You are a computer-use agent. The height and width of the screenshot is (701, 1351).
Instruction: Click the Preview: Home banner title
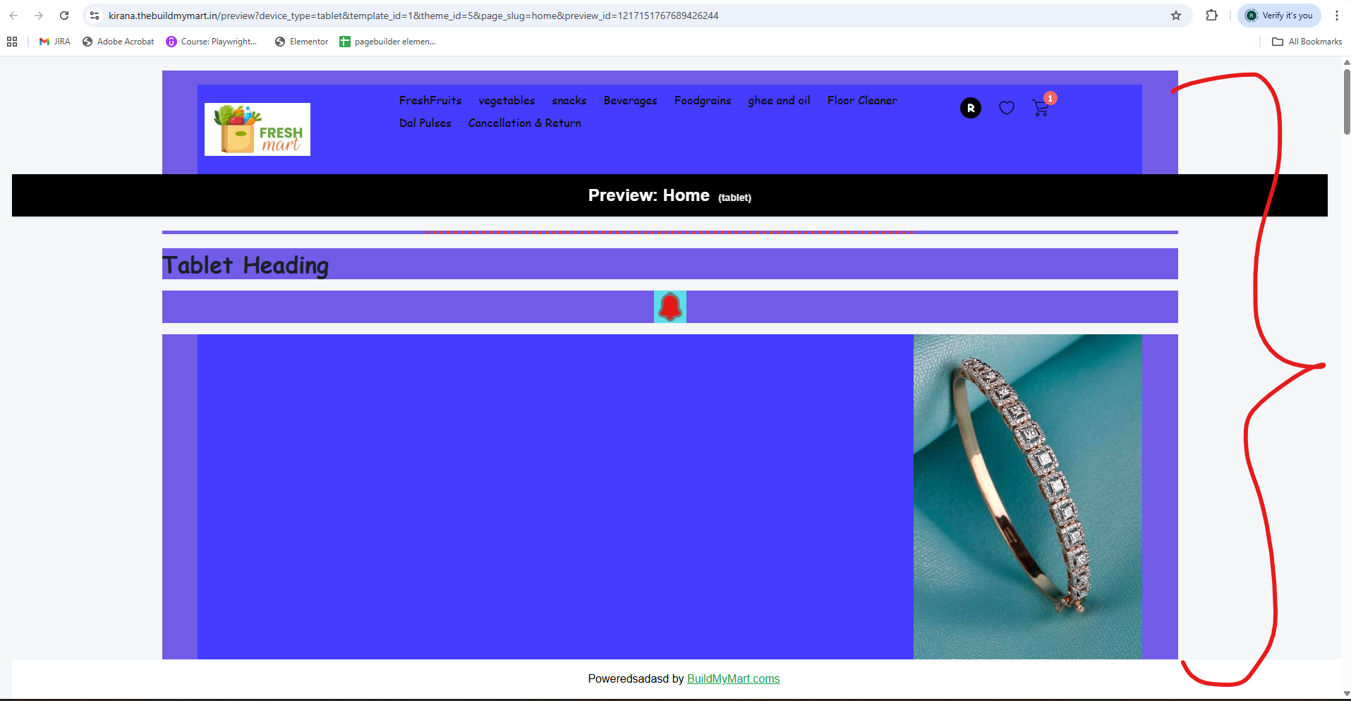click(649, 195)
